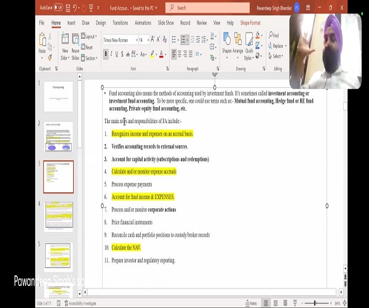Click the Find button
The image size is (369, 308).
coord(274,35)
